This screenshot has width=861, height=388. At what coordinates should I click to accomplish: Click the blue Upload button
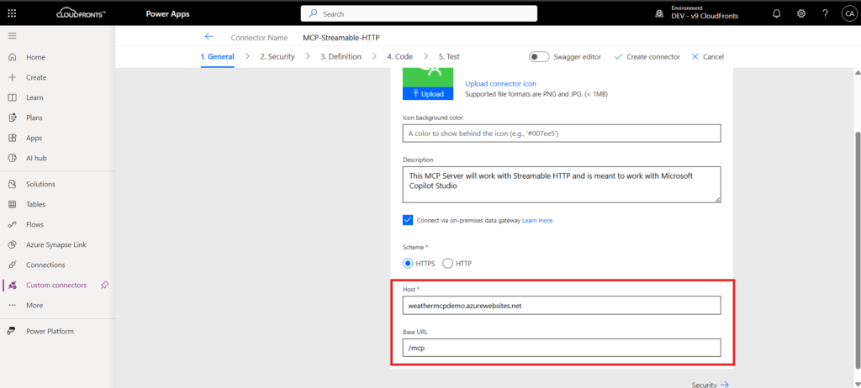(428, 94)
